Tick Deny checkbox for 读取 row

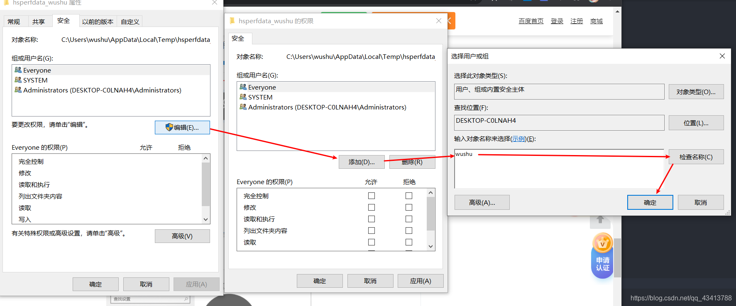[x=409, y=242]
